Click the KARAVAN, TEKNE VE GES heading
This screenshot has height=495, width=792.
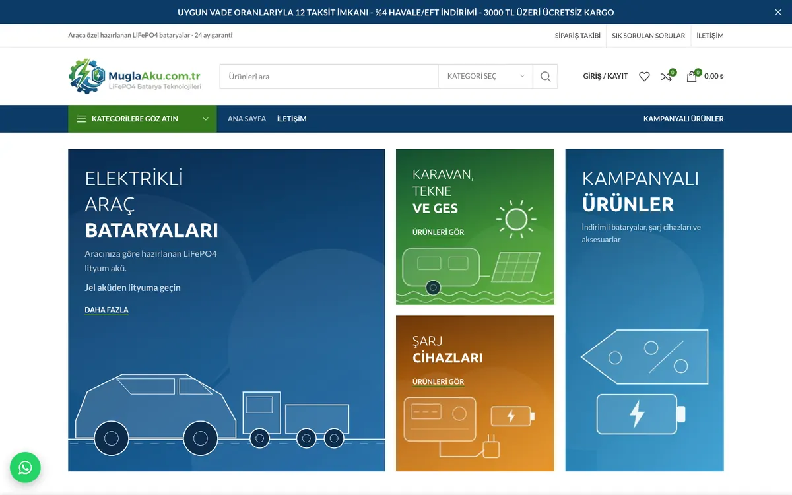tap(444, 191)
